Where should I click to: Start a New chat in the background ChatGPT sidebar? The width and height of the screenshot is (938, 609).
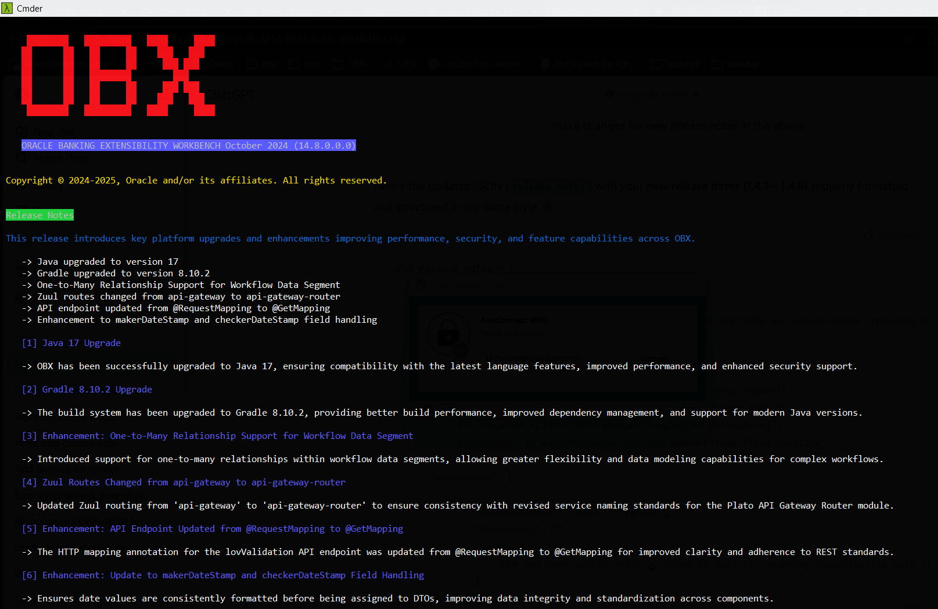[46, 132]
